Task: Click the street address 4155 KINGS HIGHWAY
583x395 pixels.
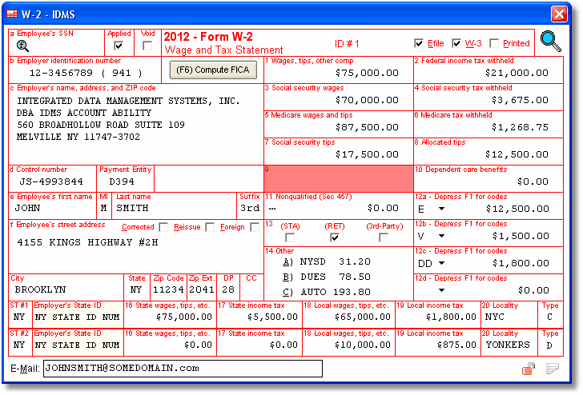Action: coord(88,242)
